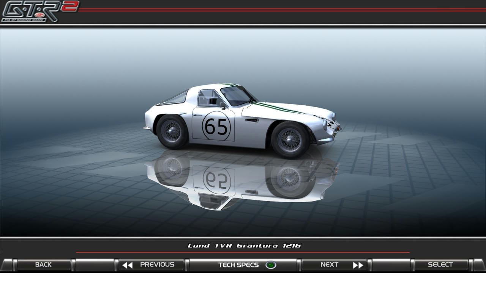Click the car name "Lund TVR Grantura 1216"
The image size is (486, 283).
click(244, 246)
